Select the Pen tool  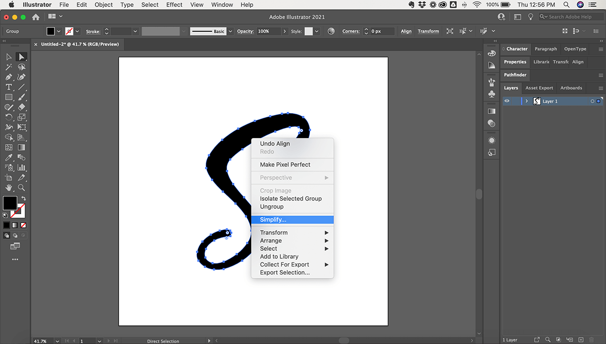pyautogui.click(x=9, y=77)
